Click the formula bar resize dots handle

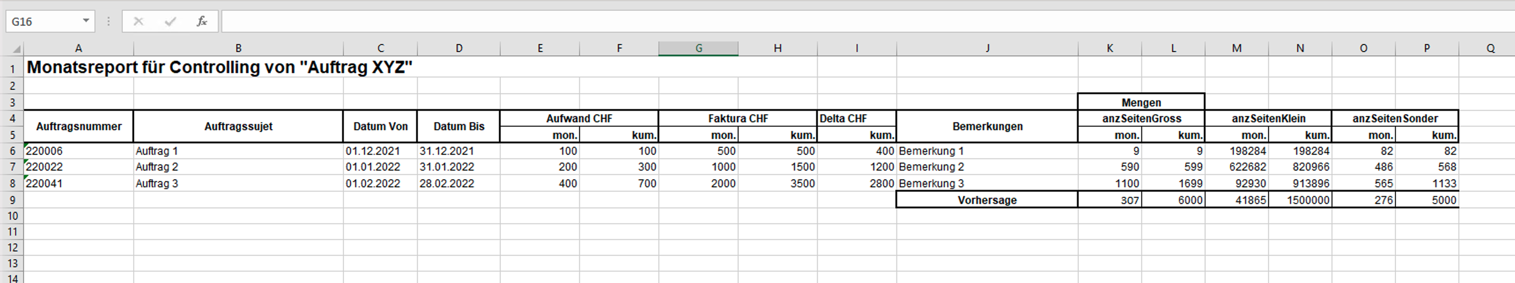[109, 22]
